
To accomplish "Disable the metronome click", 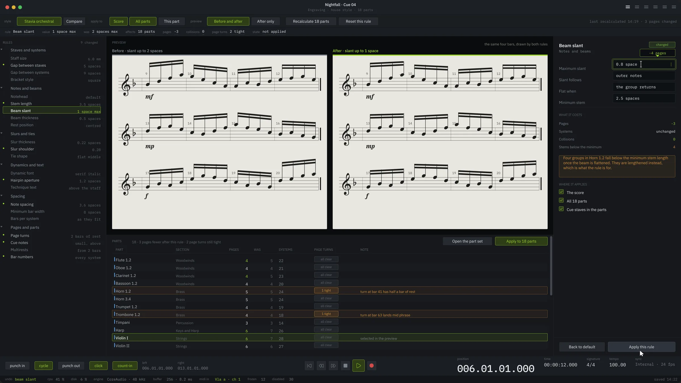I will click(x=98, y=366).
